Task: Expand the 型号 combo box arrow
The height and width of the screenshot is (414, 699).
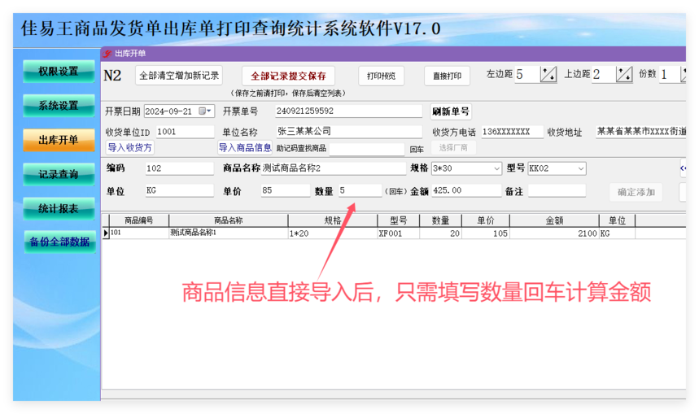Action: [x=580, y=168]
